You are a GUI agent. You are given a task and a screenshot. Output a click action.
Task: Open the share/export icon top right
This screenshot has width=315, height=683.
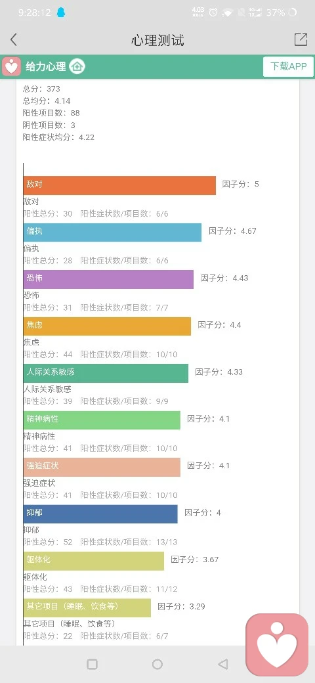coord(301,39)
